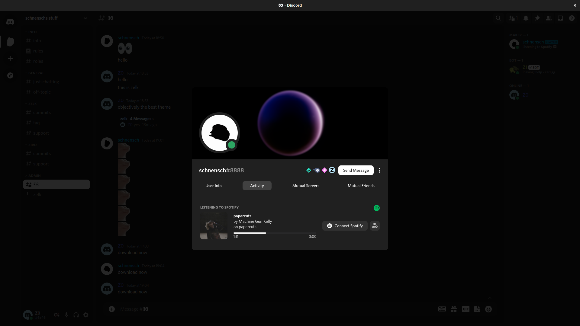Open the GIF picker
580x326 pixels.
466,309
